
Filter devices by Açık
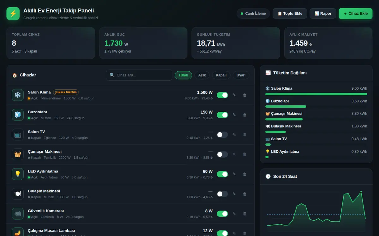pos(202,75)
